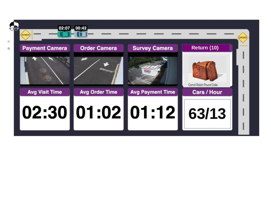Select the blue dashboard icon in sidebar
Viewport: 271px width, 209px height.
click(x=9, y=49)
